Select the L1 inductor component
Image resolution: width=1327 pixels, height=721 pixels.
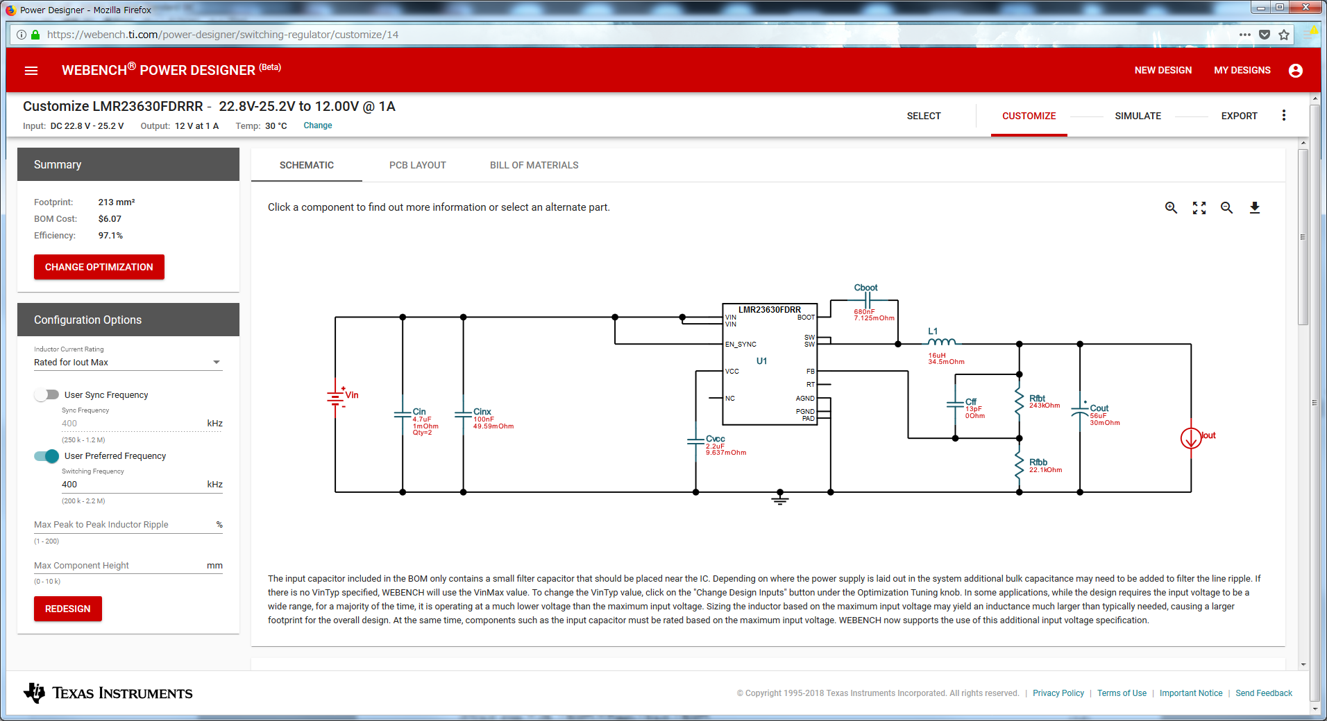point(942,342)
